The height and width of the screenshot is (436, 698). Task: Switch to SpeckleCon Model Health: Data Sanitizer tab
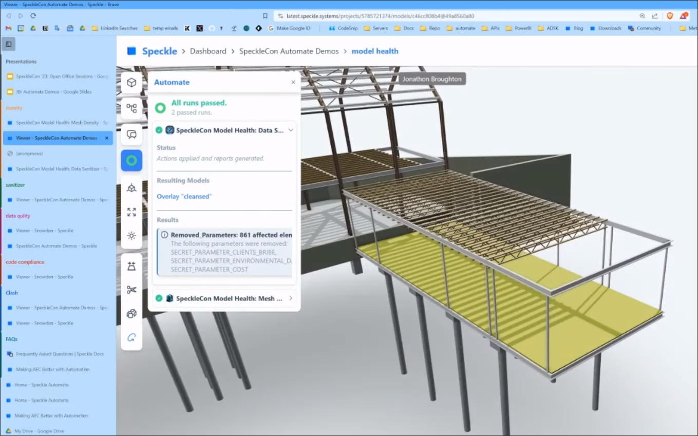click(x=58, y=169)
